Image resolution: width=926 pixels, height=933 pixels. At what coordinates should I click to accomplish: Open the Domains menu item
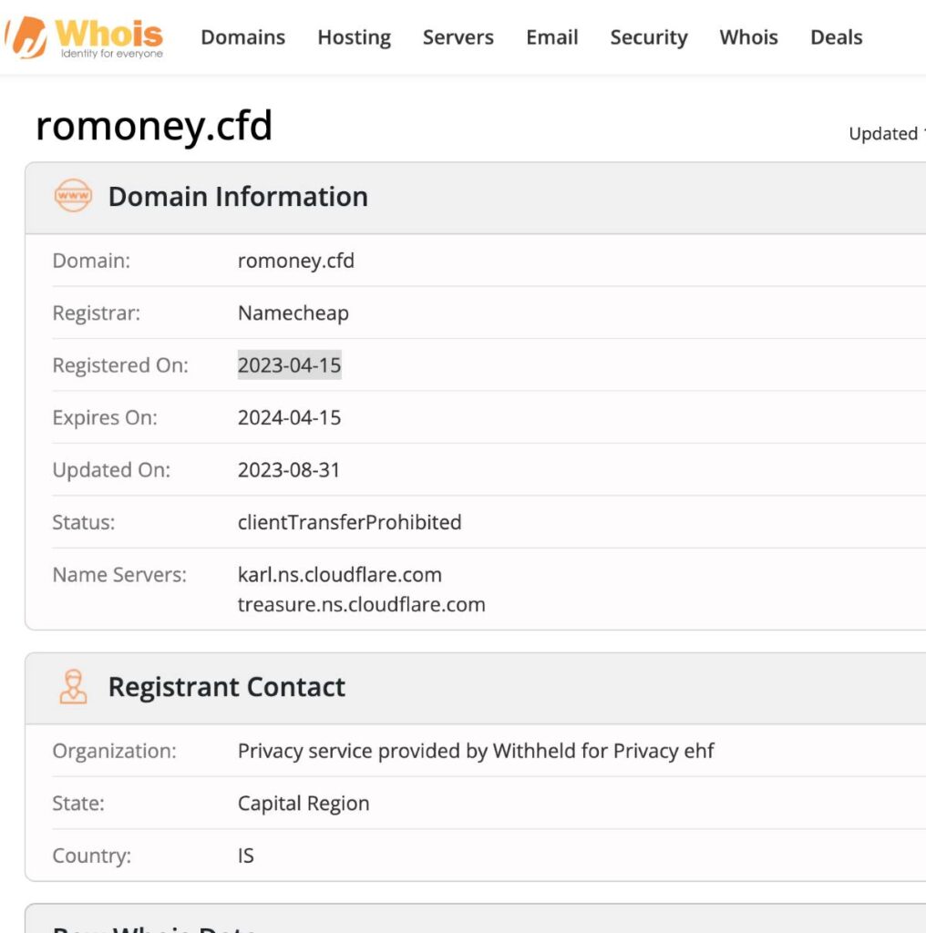click(242, 37)
